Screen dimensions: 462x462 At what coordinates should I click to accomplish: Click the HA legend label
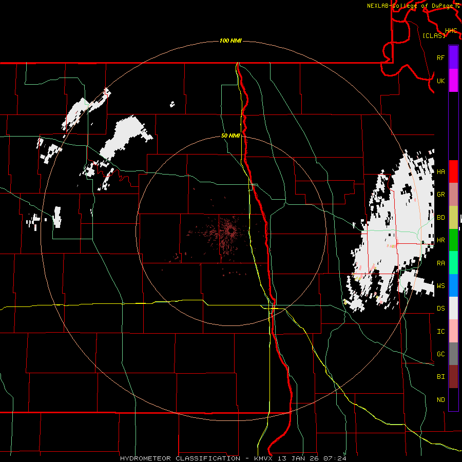click(440, 171)
